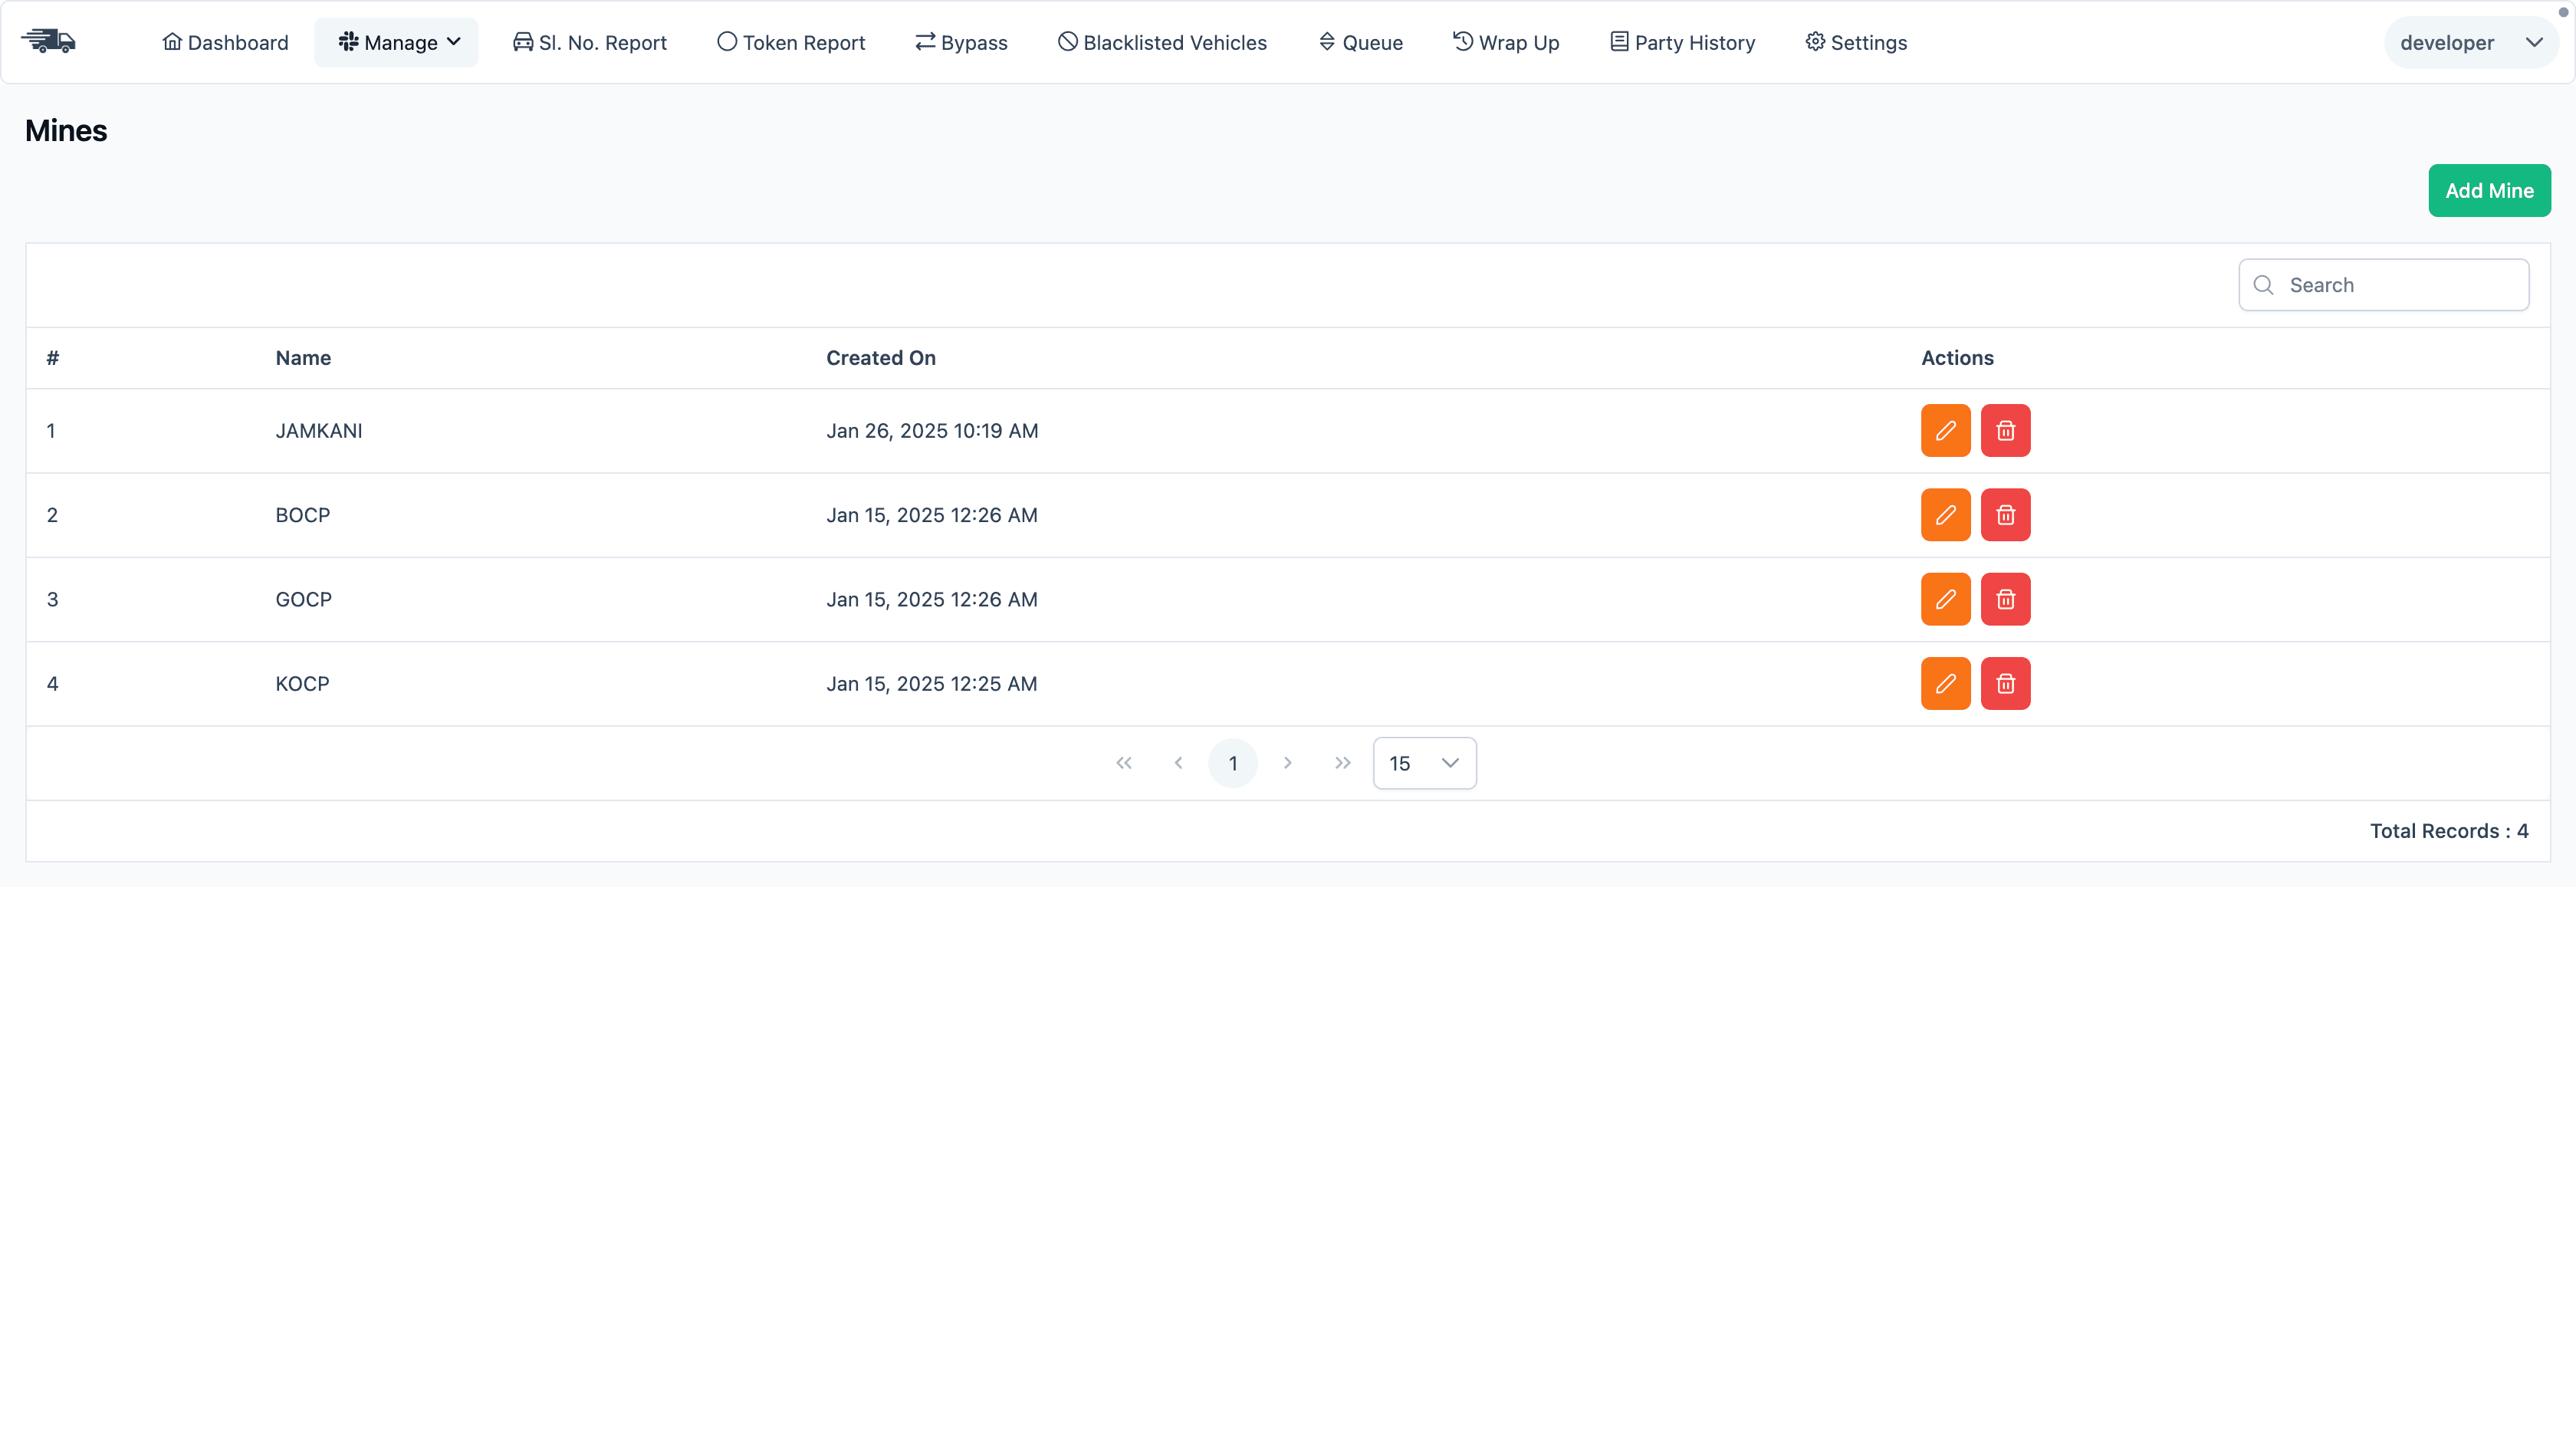
Task: Click the truck logo icon
Action: point(48,42)
